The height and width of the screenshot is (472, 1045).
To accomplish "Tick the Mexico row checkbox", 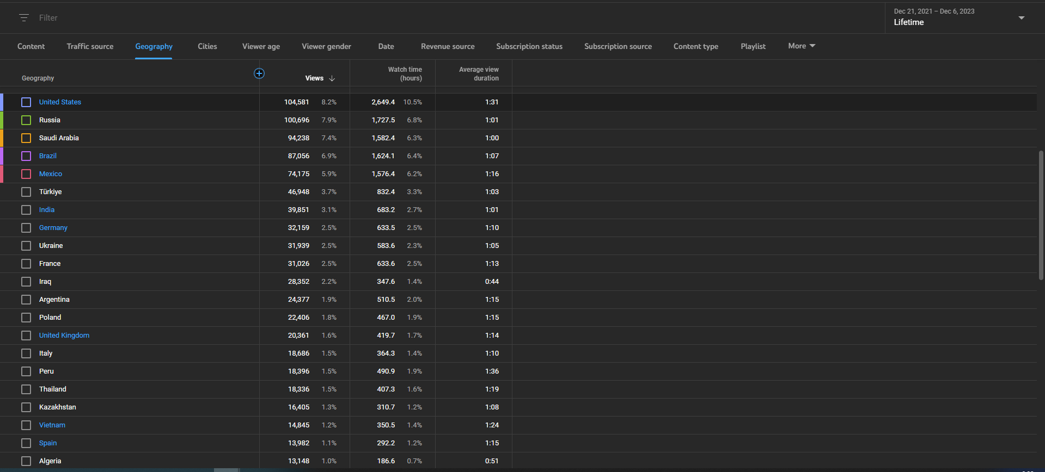I will tap(26, 174).
